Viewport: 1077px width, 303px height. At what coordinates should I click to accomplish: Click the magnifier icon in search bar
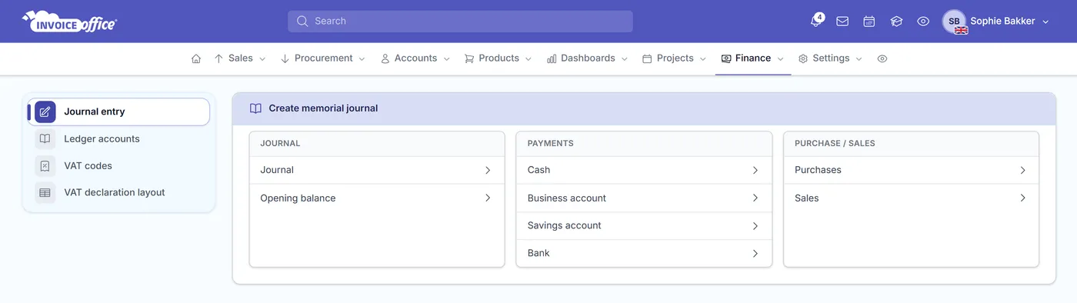point(302,22)
